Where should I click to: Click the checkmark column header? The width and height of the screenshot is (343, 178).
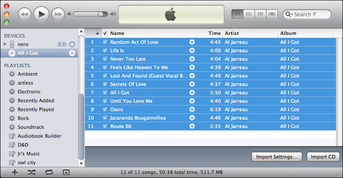click(105, 33)
